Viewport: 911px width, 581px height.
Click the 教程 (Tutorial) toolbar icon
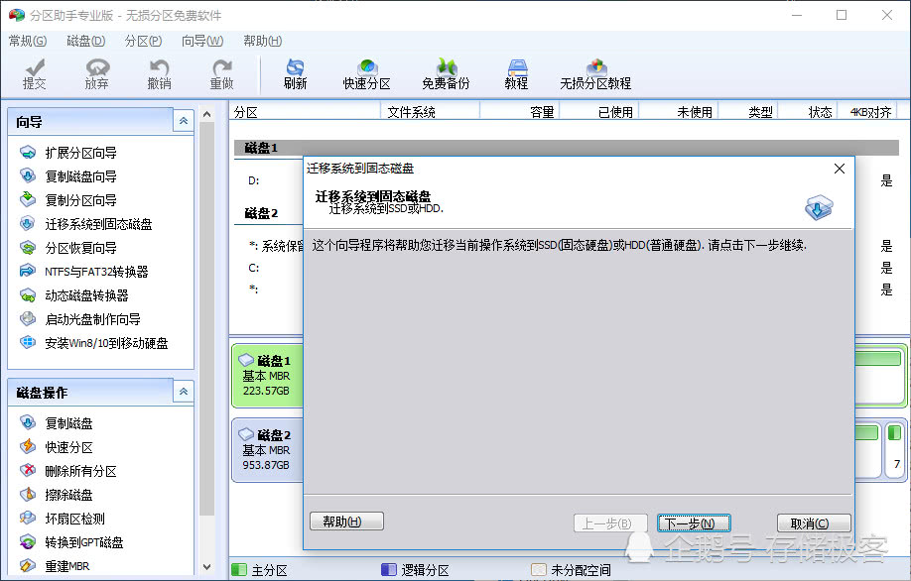[516, 72]
